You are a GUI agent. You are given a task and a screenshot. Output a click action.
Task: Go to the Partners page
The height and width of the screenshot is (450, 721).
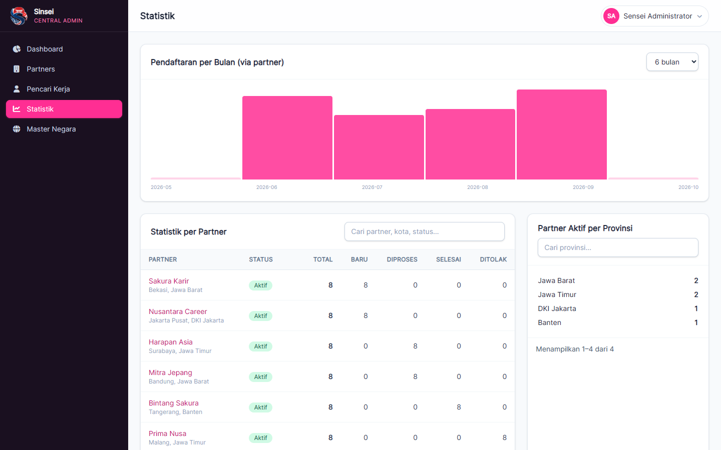click(64, 69)
